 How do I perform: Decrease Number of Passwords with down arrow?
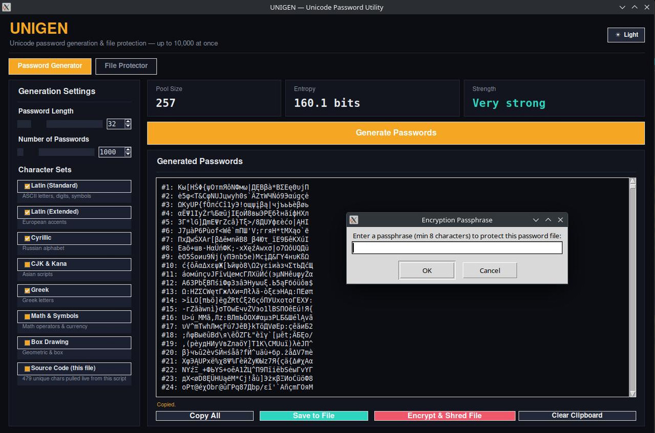click(128, 155)
